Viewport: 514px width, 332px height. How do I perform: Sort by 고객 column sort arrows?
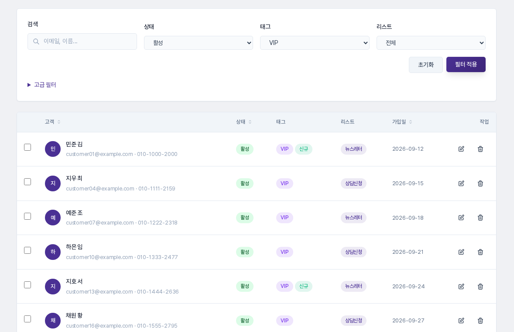(59, 122)
